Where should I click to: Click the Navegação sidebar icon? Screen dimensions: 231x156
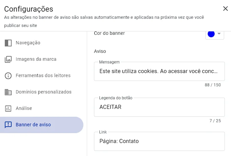pyautogui.click(x=8, y=43)
